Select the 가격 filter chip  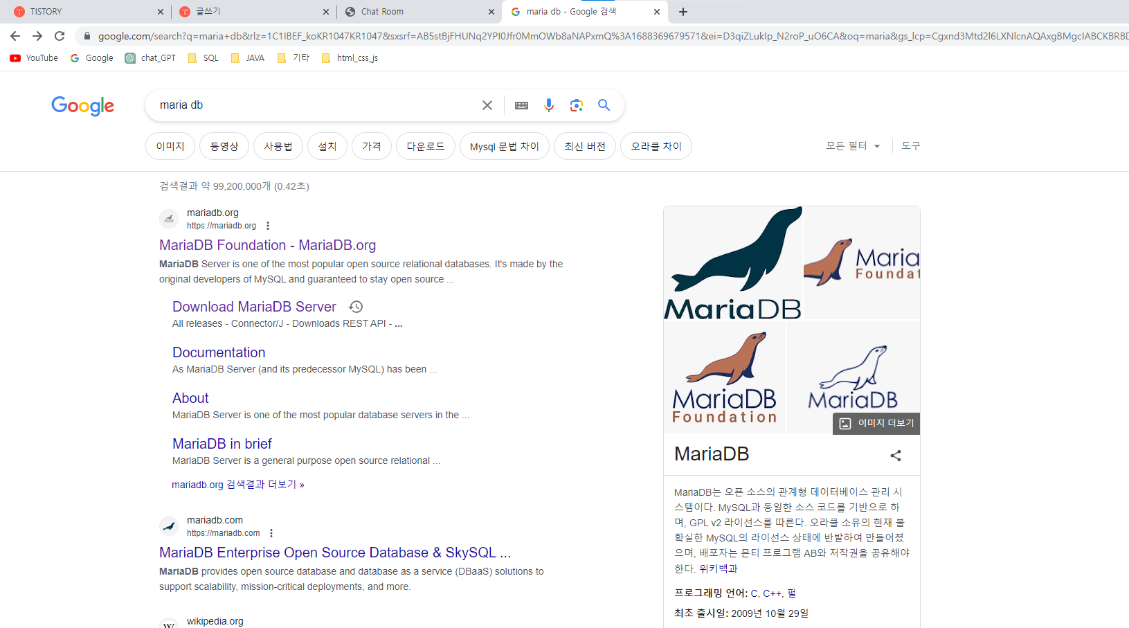pyautogui.click(x=372, y=146)
